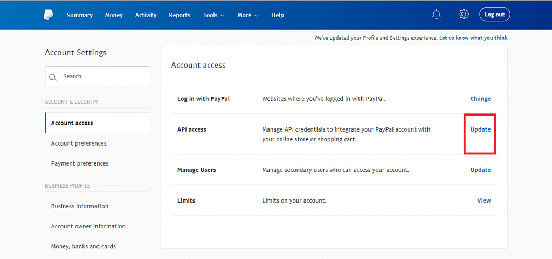Open the settings gear icon

(464, 15)
